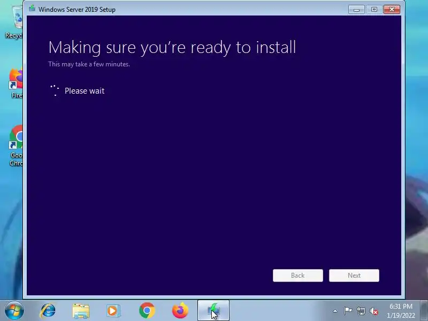The image size is (428, 321).
Task: Click the Setup title bar icon
Action: 32,9
